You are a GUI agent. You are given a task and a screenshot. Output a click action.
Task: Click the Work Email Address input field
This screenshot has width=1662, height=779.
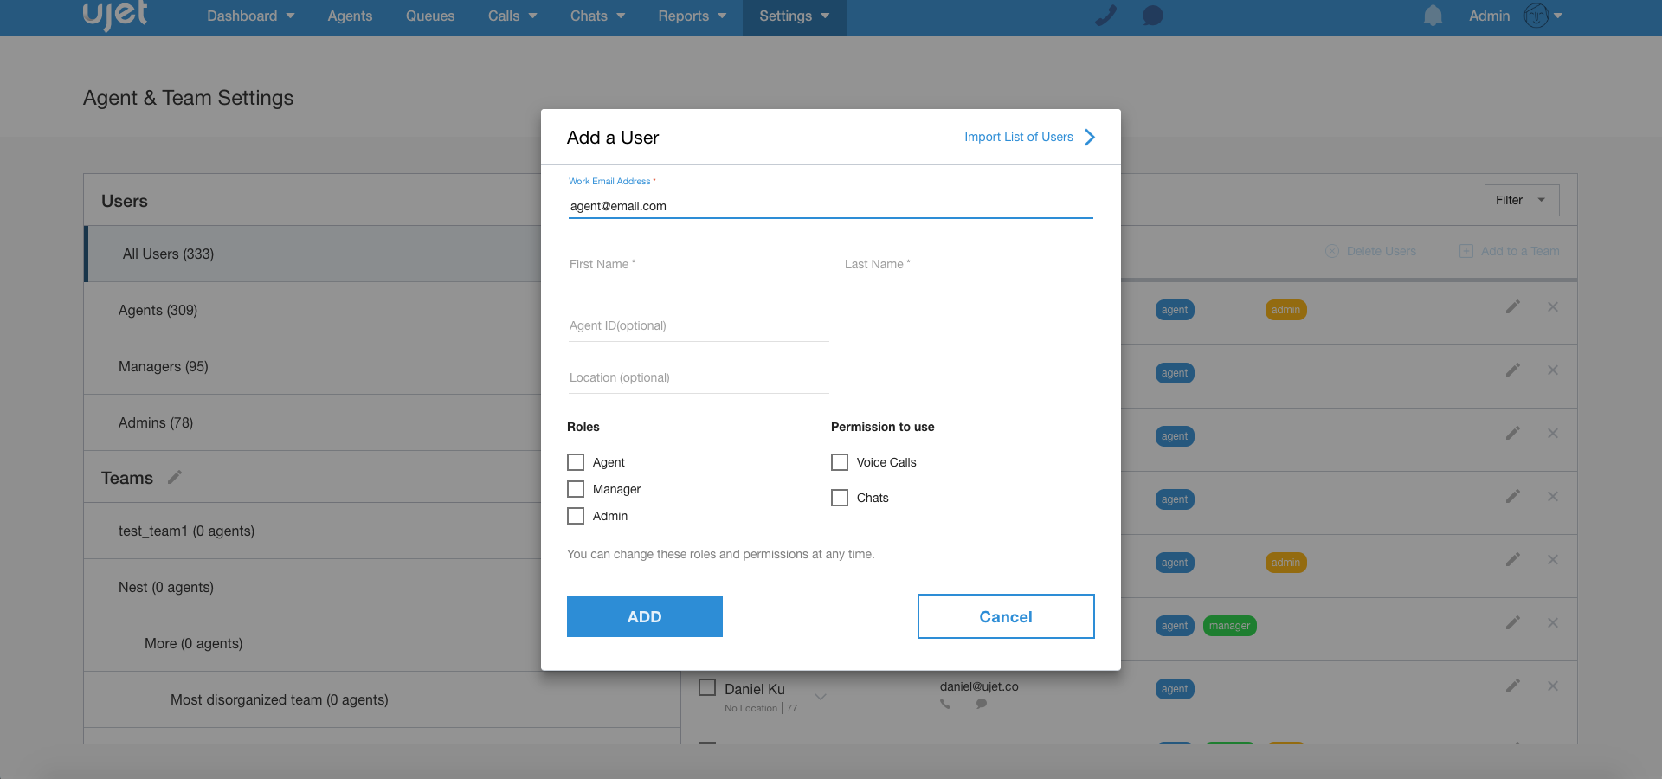pyautogui.click(x=830, y=206)
